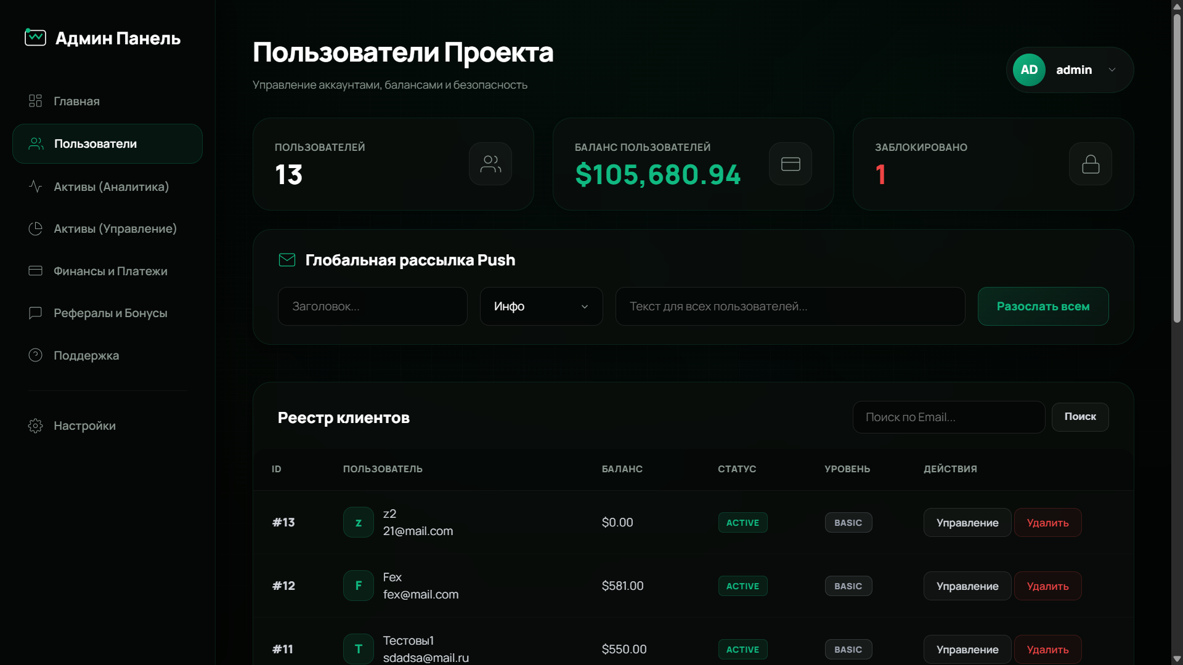Screen dimensions: 1183x665
Task: Click the Поиск button
Action: (1080, 417)
